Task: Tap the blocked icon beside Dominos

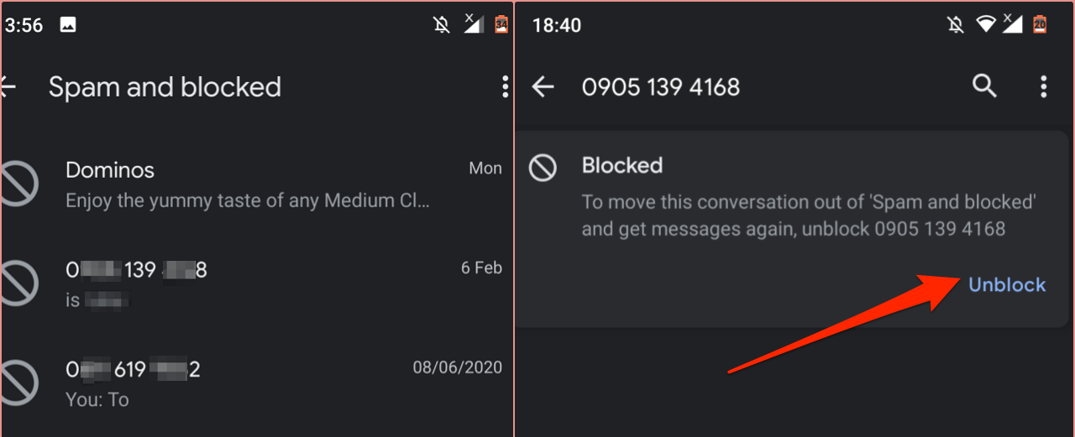Action: (18, 185)
